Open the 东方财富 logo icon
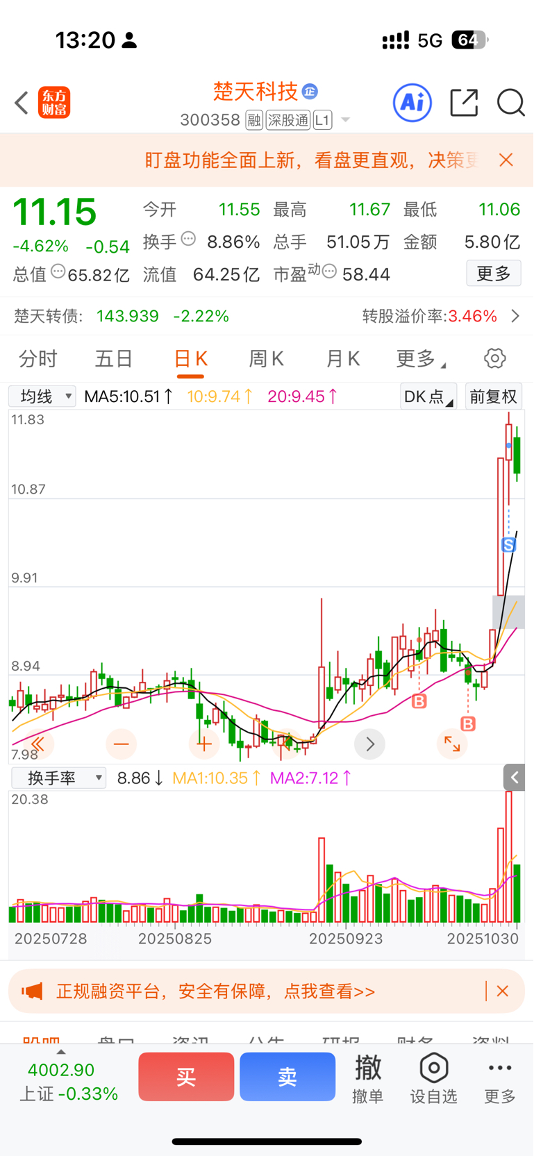534x1156 pixels. tap(54, 103)
